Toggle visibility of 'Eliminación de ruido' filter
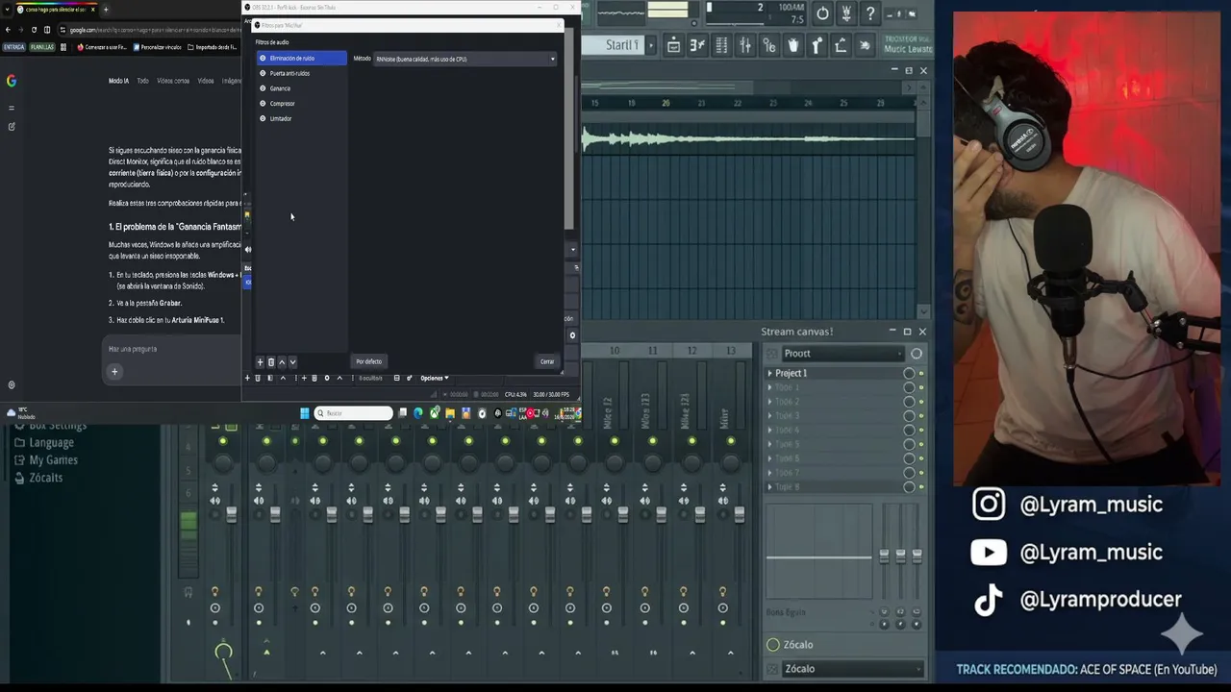Screen dimensions: 1231x692 (x=263, y=59)
